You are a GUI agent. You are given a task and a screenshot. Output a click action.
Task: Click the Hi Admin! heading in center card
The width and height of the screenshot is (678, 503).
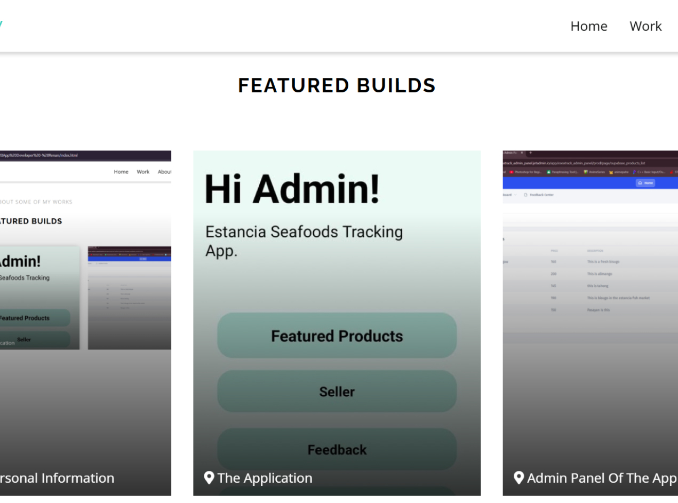[292, 189]
